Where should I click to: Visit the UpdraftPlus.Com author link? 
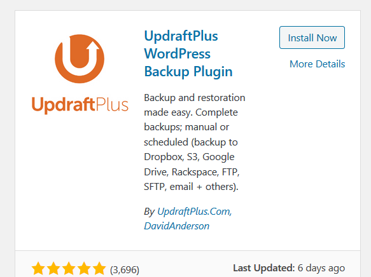195,212
